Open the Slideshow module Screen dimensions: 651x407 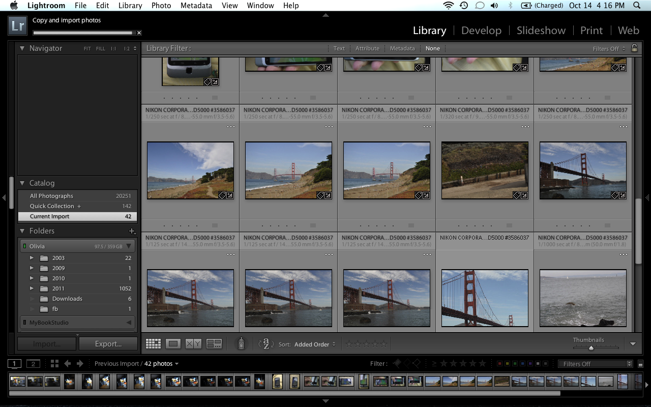click(x=541, y=31)
